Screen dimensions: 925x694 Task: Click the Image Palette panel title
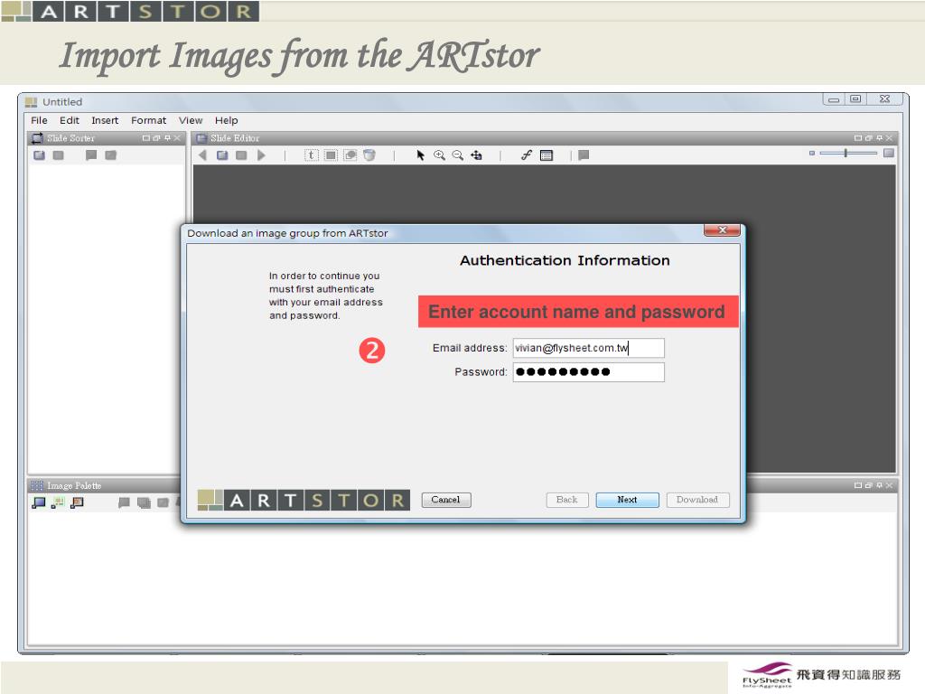[74, 485]
